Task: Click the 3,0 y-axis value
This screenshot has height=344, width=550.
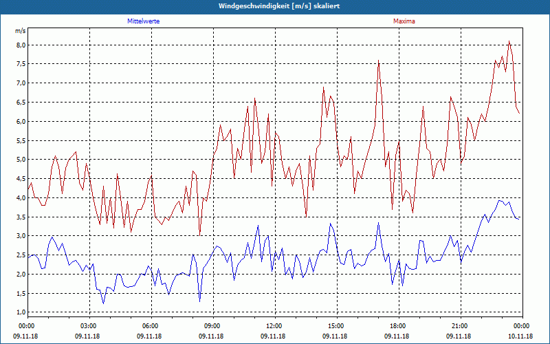Action: (20, 236)
